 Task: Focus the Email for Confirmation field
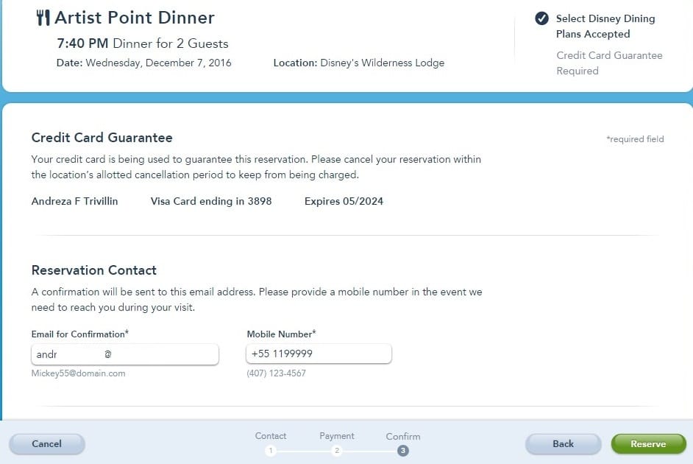(x=125, y=354)
